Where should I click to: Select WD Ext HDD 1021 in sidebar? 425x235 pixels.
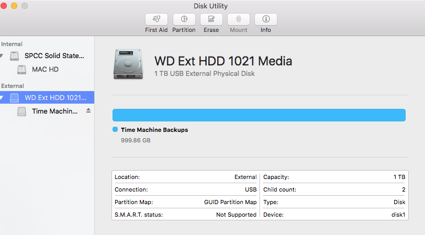pyautogui.click(x=55, y=98)
